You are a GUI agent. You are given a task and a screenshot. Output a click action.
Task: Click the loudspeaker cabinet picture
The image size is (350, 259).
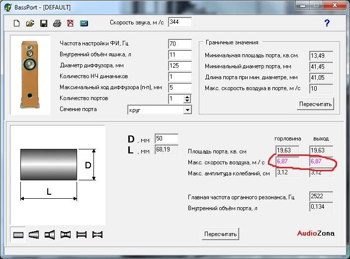[x=30, y=75]
